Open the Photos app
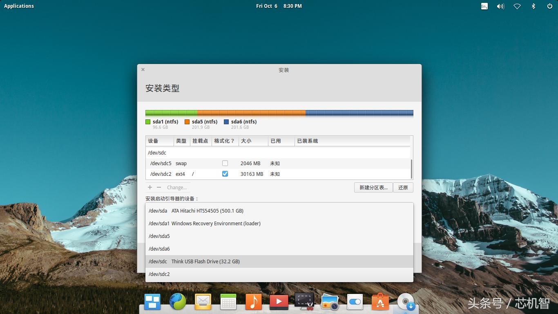The image size is (558, 314). 329,302
